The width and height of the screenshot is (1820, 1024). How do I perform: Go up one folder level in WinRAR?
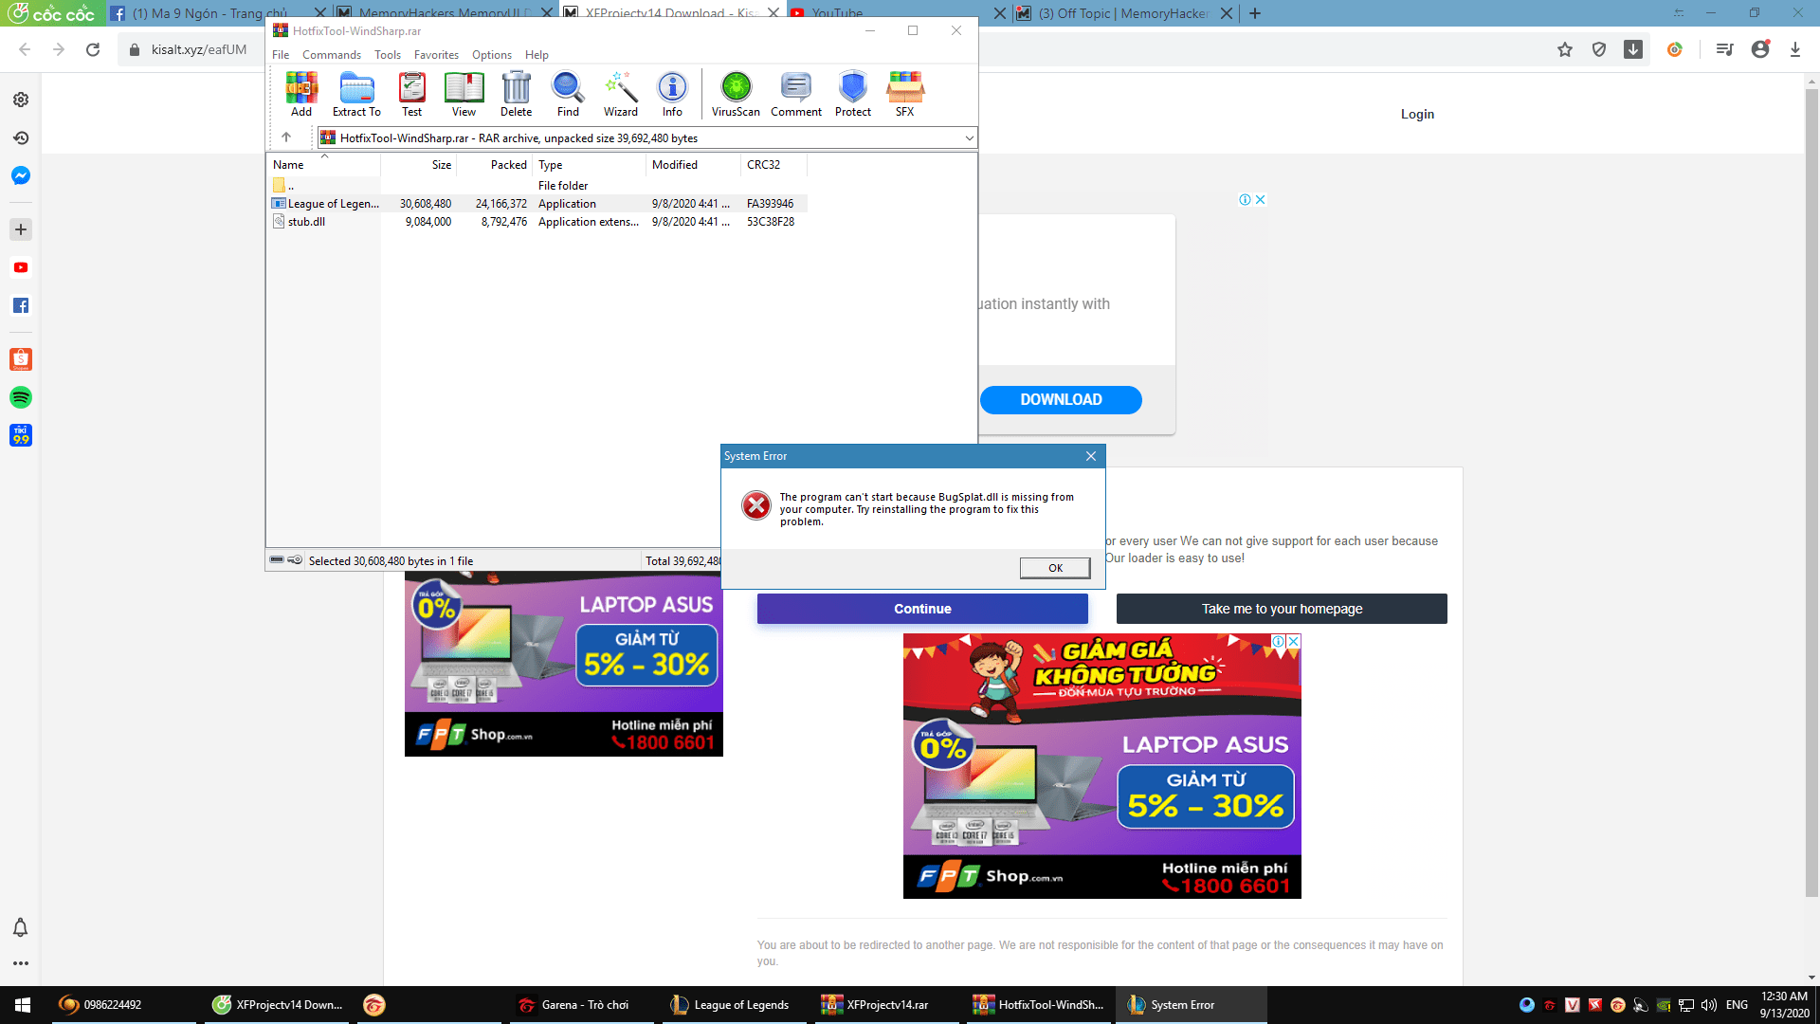(x=286, y=137)
